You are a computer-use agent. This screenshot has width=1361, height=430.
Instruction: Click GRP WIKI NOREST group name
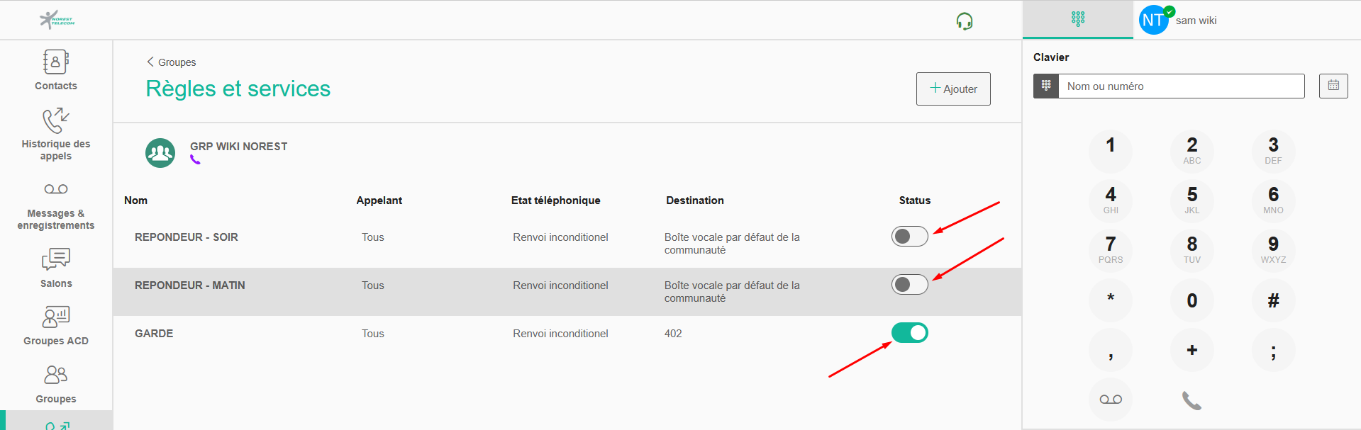239,147
